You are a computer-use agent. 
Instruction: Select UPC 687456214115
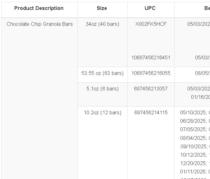coord(151,112)
